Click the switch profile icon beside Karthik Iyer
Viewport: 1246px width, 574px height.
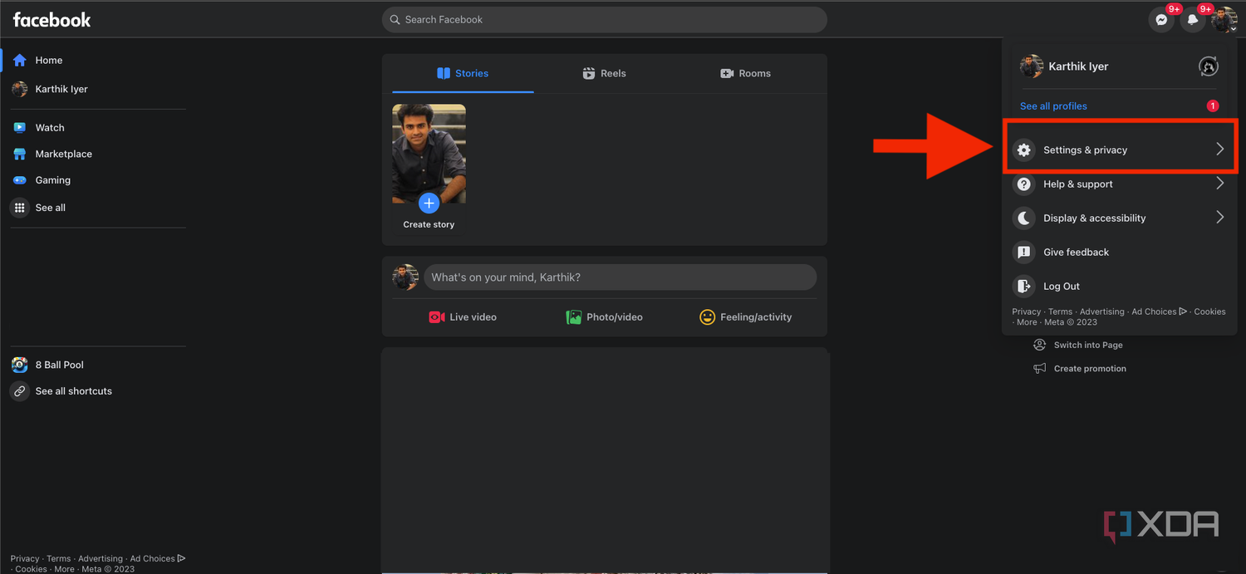click(1209, 66)
